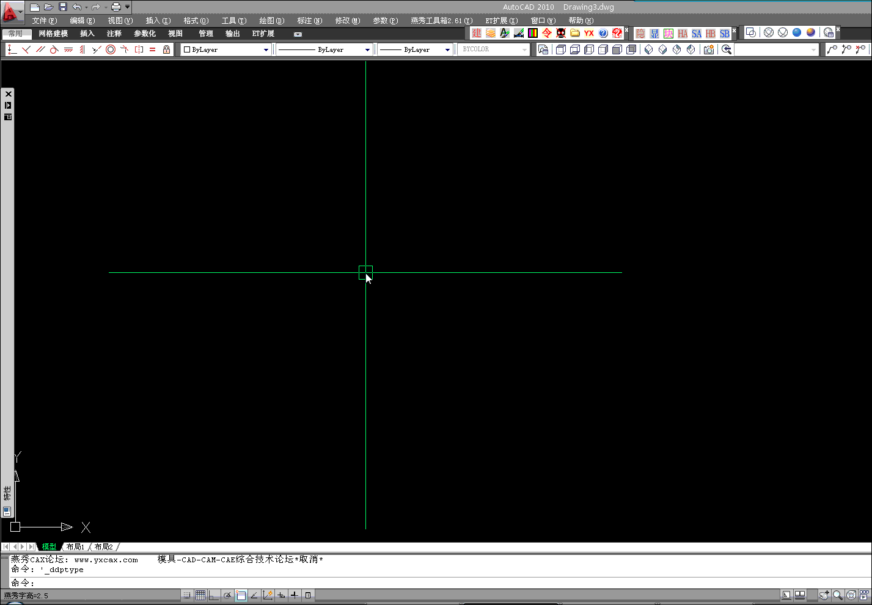Close the properties palette side panel

pos(8,94)
